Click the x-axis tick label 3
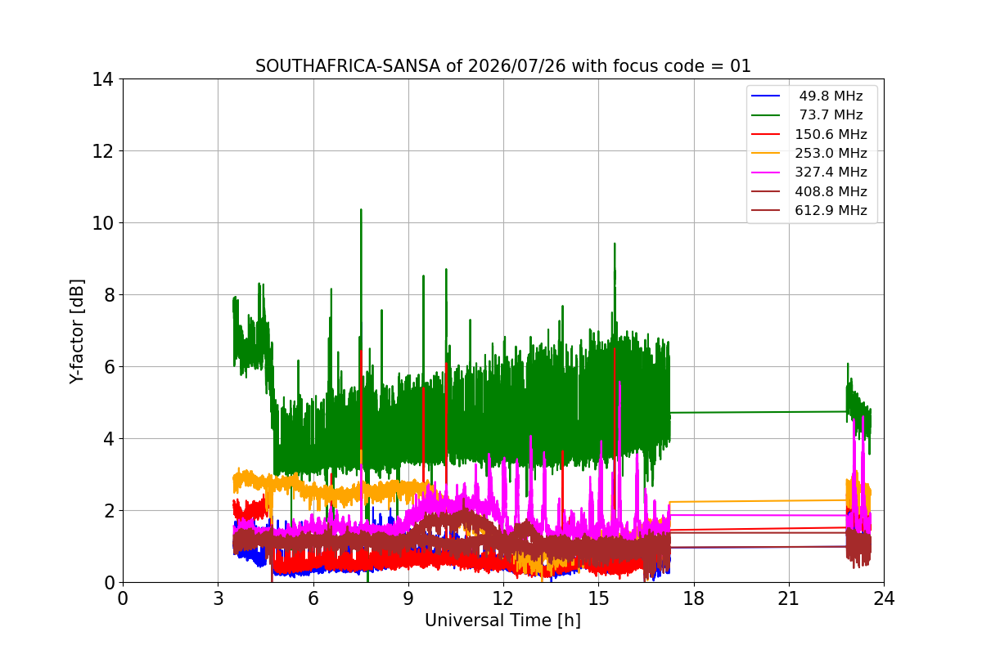Viewport: 982px width, 654px height. 218,598
